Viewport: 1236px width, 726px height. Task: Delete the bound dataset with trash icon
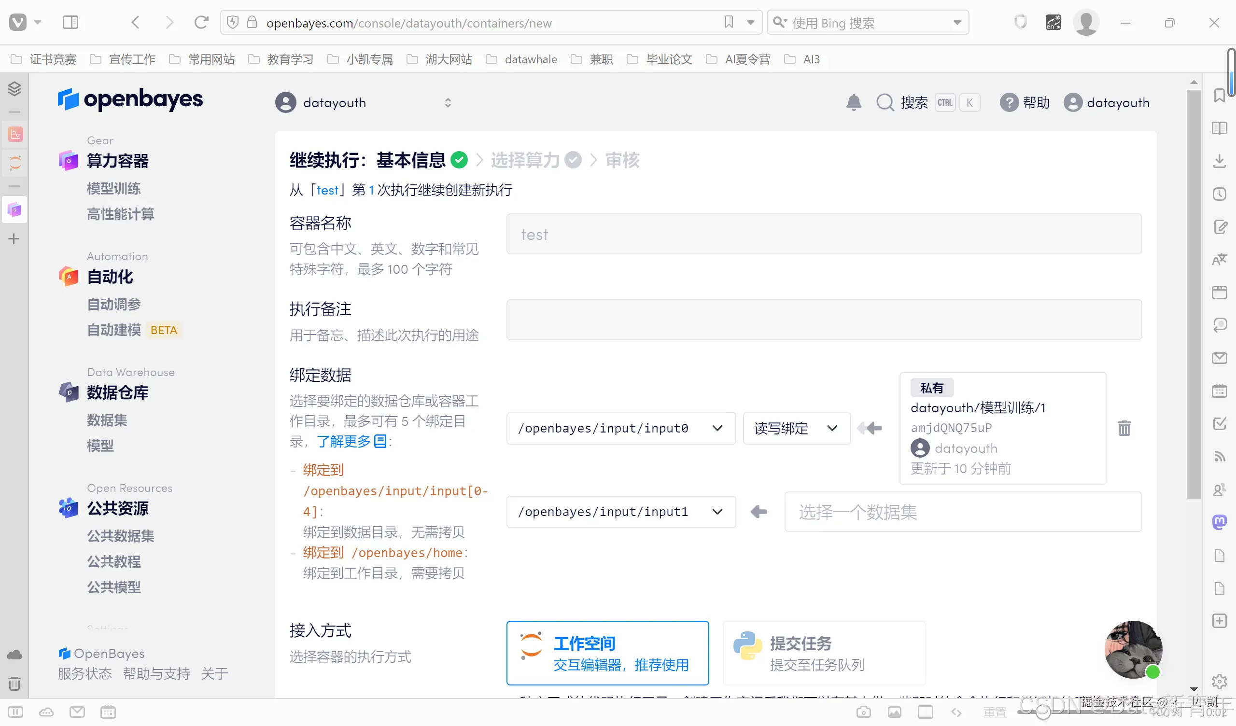coord(1124,428)
